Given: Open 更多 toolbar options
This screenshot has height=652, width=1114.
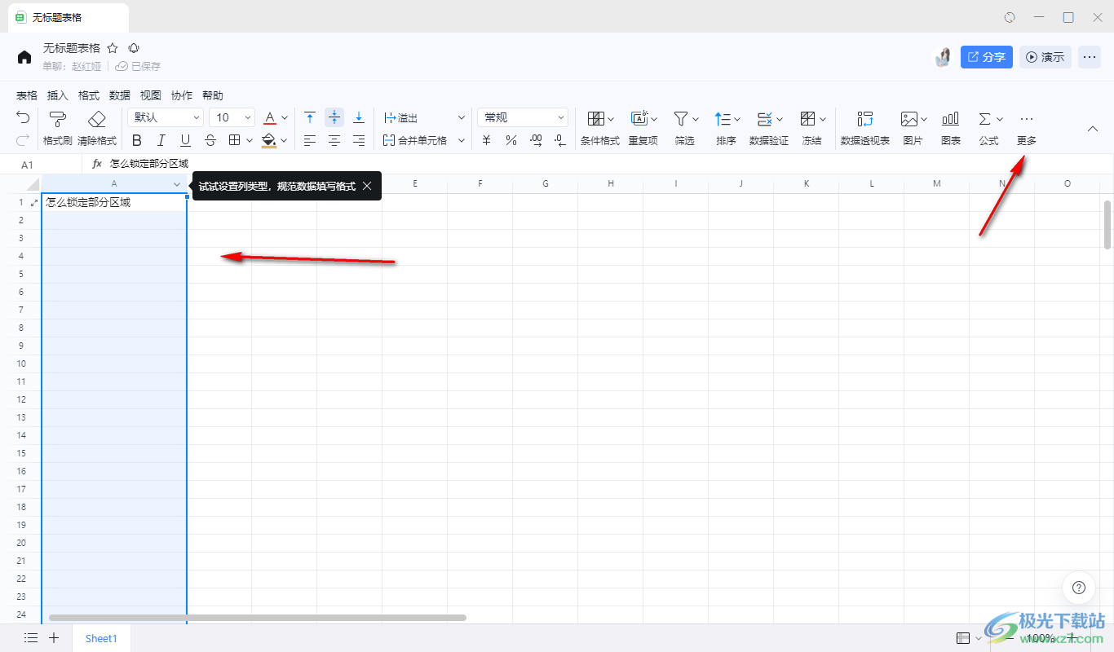Looking at the screenshot, I should (x=1027, y=128).
